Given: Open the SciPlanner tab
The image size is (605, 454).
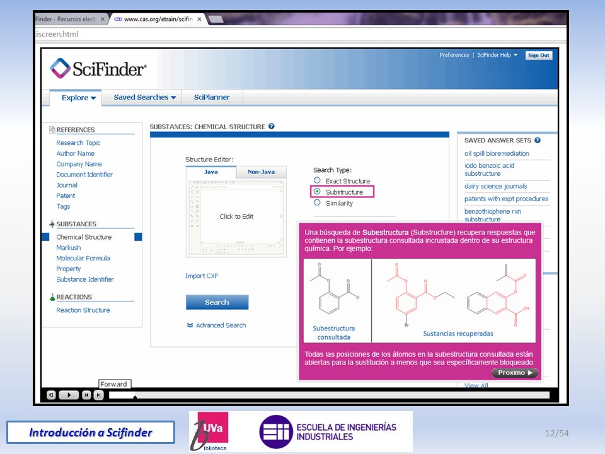Looking at the screenshot, I should pos(212,97).
